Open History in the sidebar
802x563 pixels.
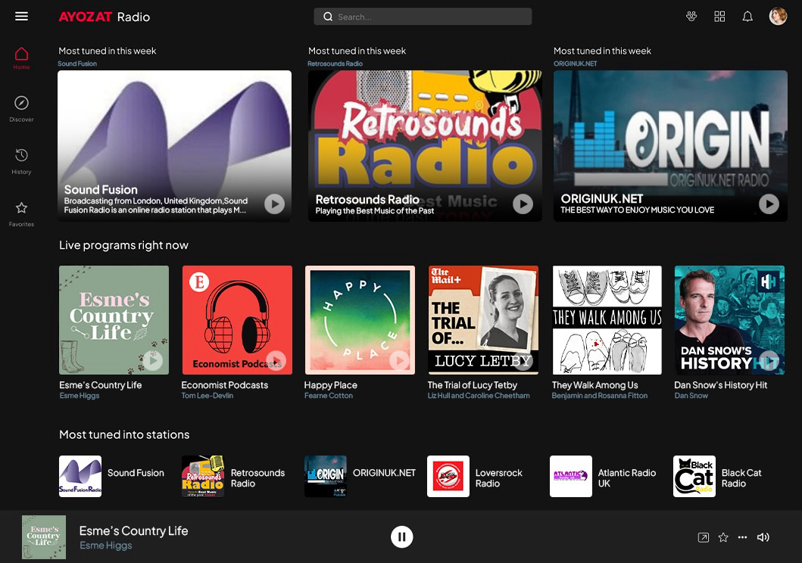pyautogui.click(x=21, y=161)
